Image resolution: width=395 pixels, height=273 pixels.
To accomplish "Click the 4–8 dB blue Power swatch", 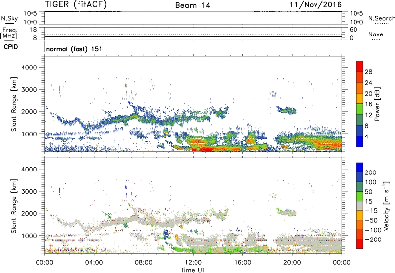I will pos(360,131).
